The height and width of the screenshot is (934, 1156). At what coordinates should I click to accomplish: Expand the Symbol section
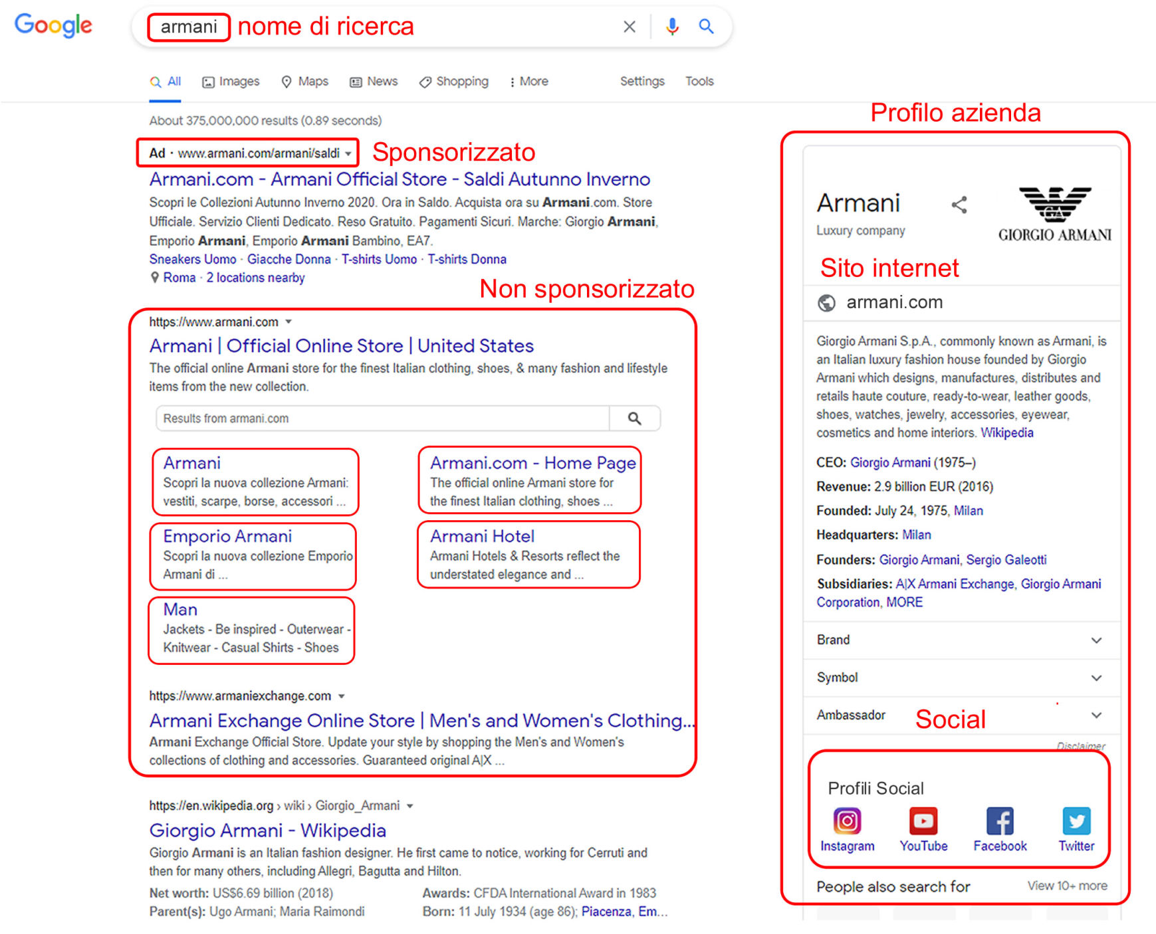pos(962,678)
